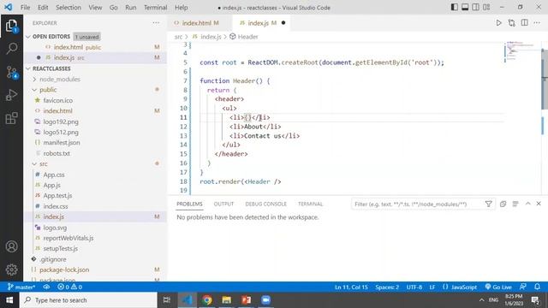
Task: Open Customize Layout icon
Action: point(486,7)
